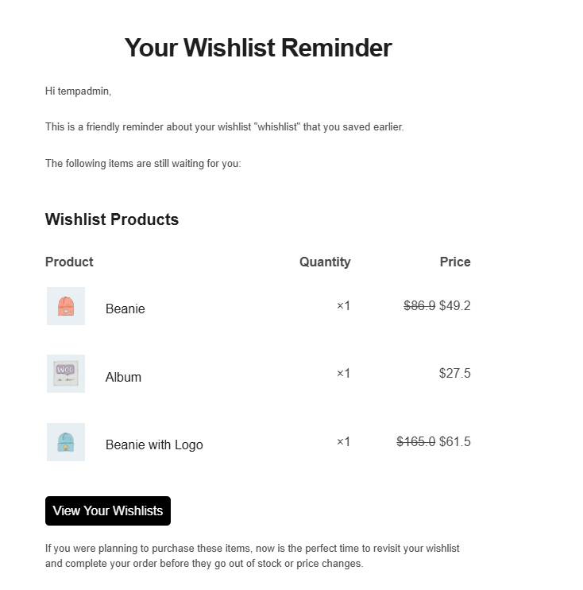Click the Album price $27.5
The width and height of the screenshot is (583, 590).
455,374
